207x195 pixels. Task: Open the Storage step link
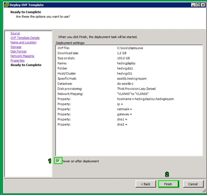click(16, 47)
